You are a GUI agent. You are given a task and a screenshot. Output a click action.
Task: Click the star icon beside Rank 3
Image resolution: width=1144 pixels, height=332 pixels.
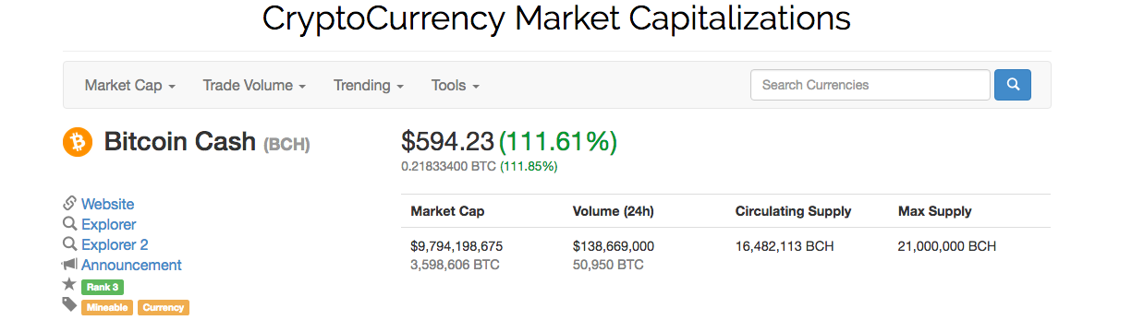point(69,285)
